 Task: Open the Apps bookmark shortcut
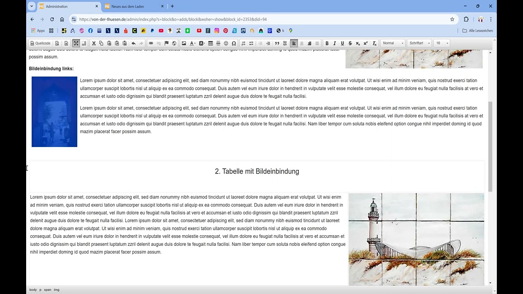click(x=38, y=31)
